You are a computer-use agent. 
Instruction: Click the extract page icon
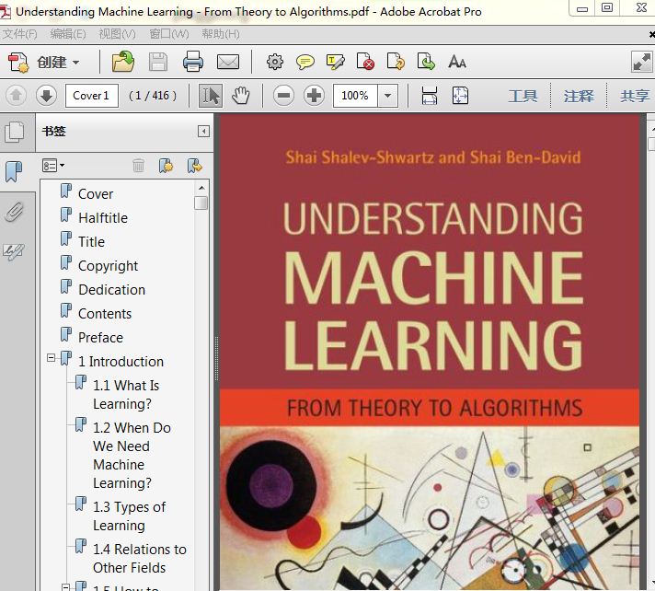click(426, 62)
